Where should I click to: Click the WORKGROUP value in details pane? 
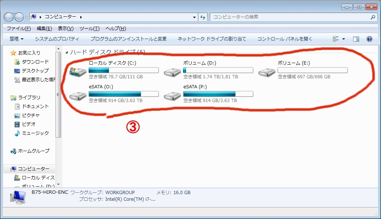pyautogui.click(x=120, y=193)
